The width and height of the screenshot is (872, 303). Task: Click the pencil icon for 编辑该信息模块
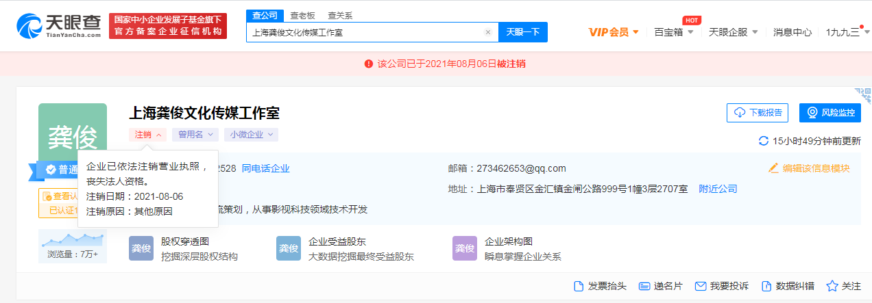(x=773, y=168)
